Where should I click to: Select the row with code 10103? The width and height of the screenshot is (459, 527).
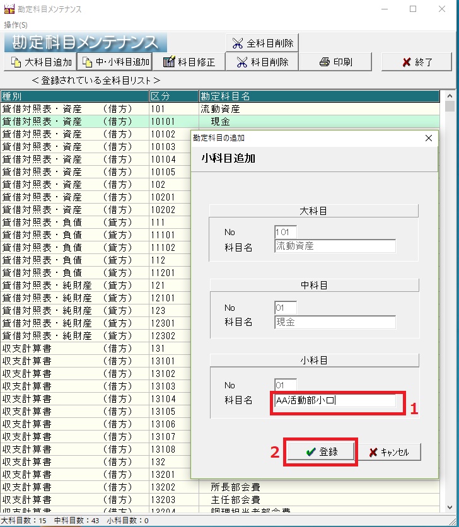point(95,146)
